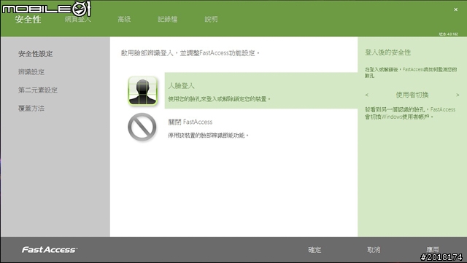467x263 pixels.
Task: Open the 高級 tab
Action: (x=124, y=20)
